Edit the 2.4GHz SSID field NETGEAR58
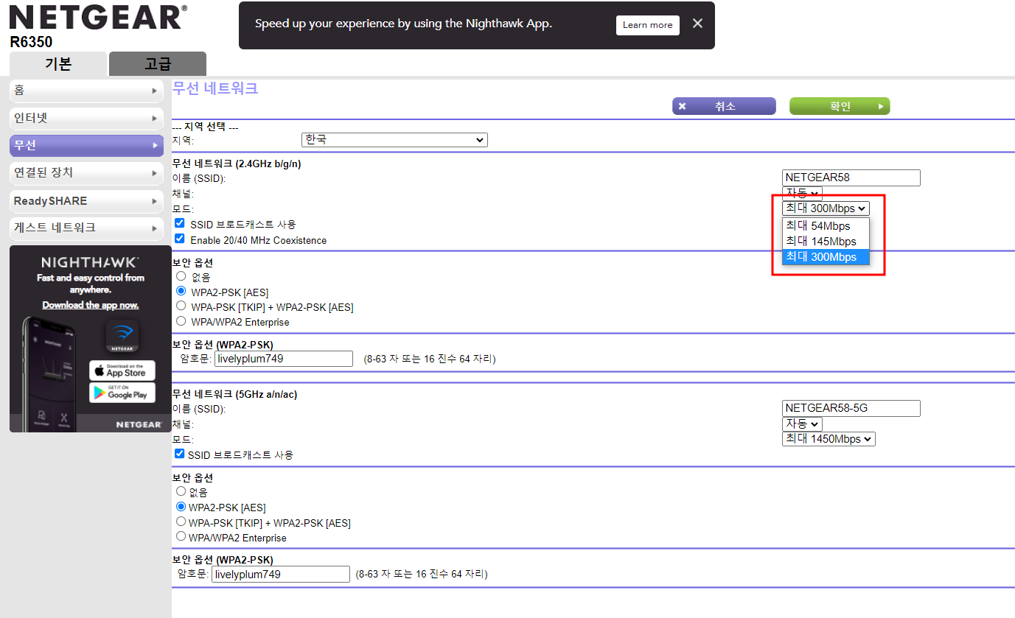Viewport: 1015px width, 618px height. click(x=851, y=178)
